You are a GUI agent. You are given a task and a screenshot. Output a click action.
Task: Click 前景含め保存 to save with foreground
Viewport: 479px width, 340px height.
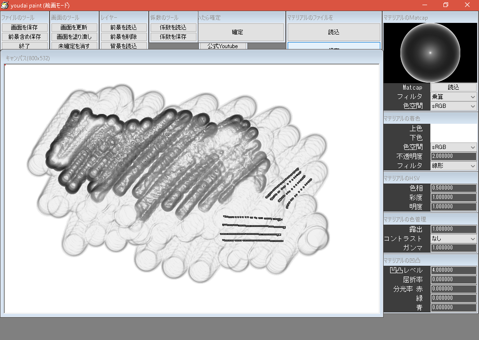[26, 36]
